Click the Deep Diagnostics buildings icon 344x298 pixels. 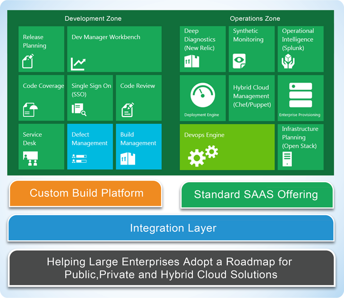[192, 61]
